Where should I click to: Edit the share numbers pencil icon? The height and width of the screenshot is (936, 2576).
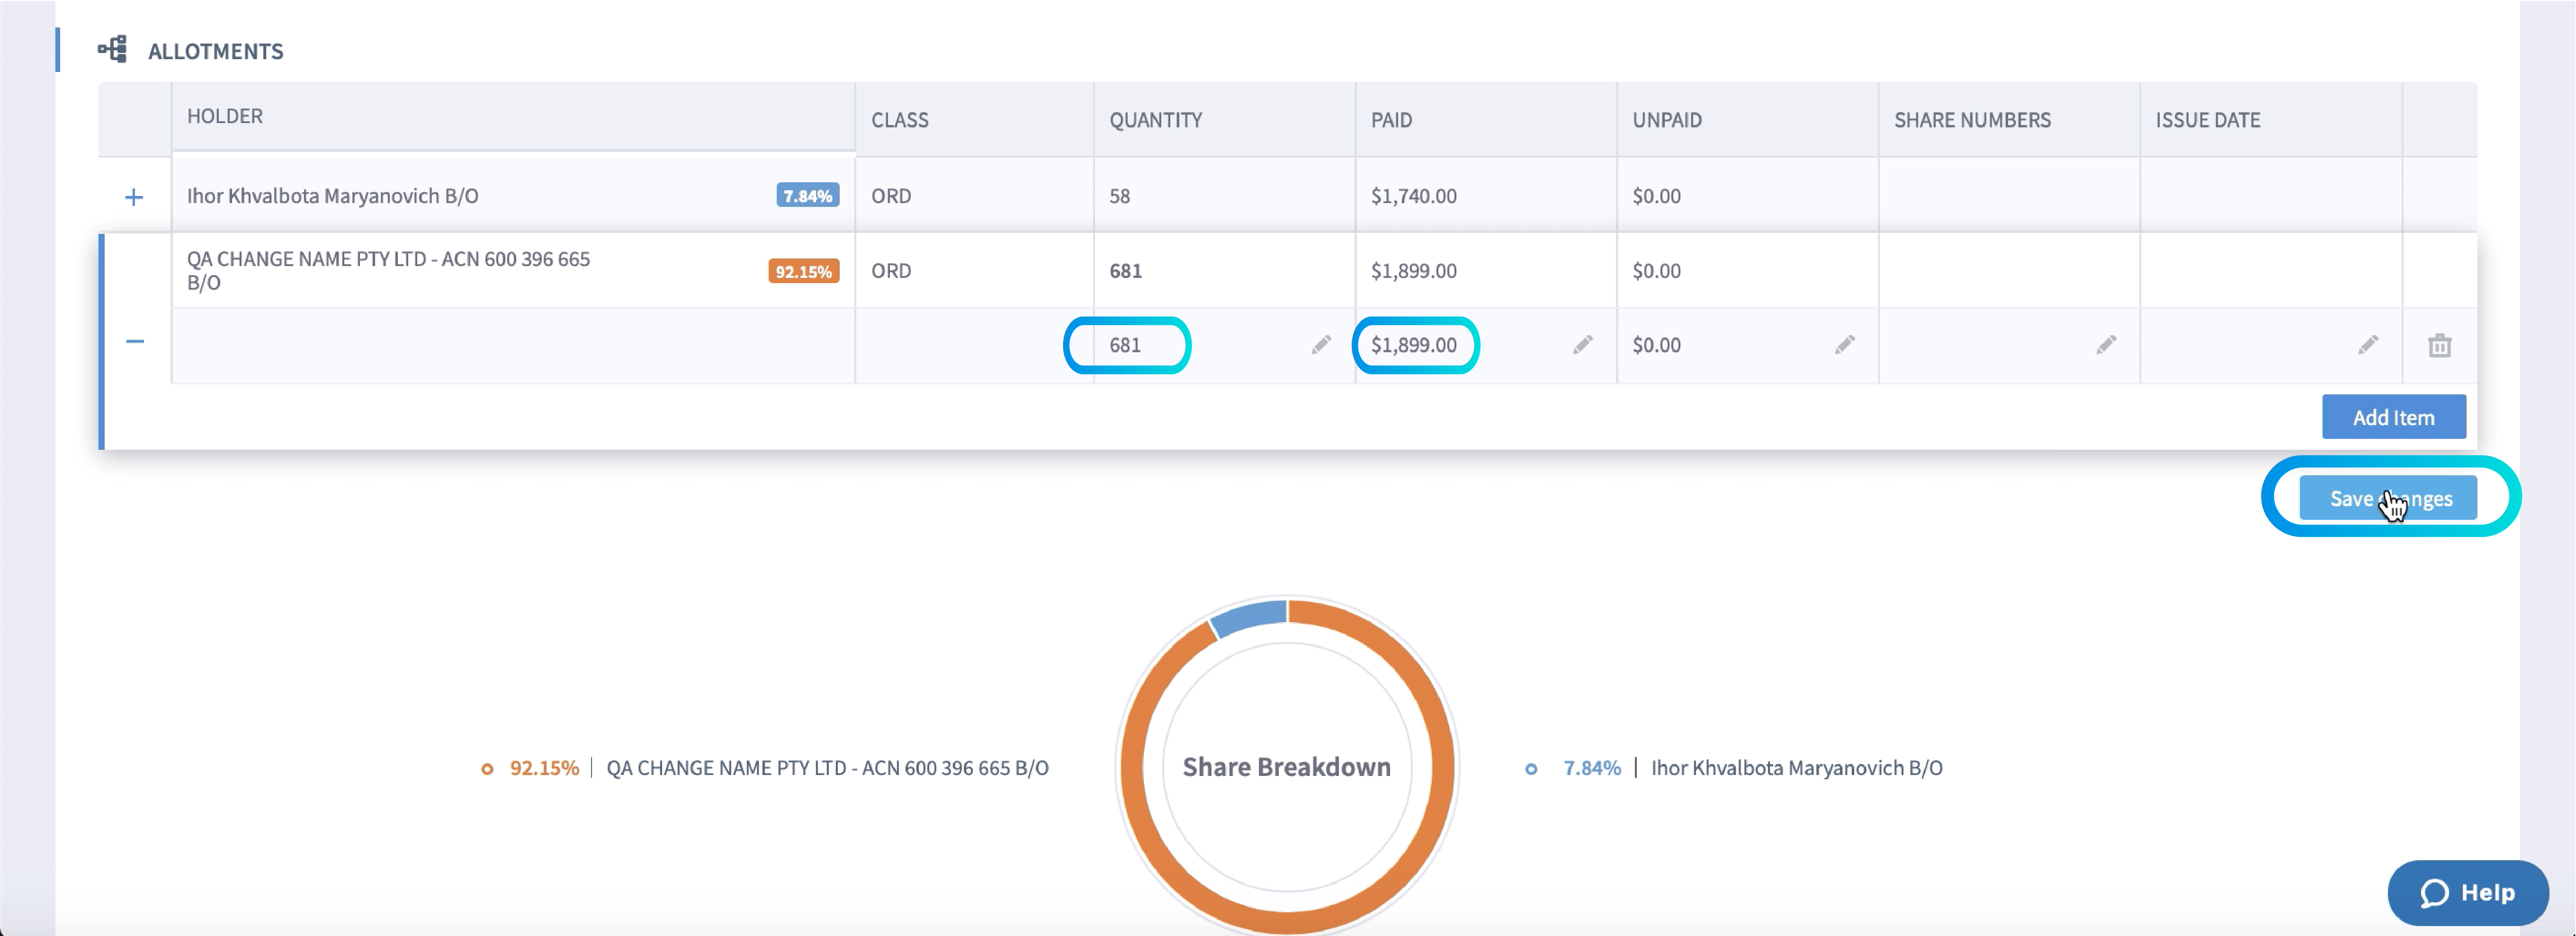(x=2106, y=345)
